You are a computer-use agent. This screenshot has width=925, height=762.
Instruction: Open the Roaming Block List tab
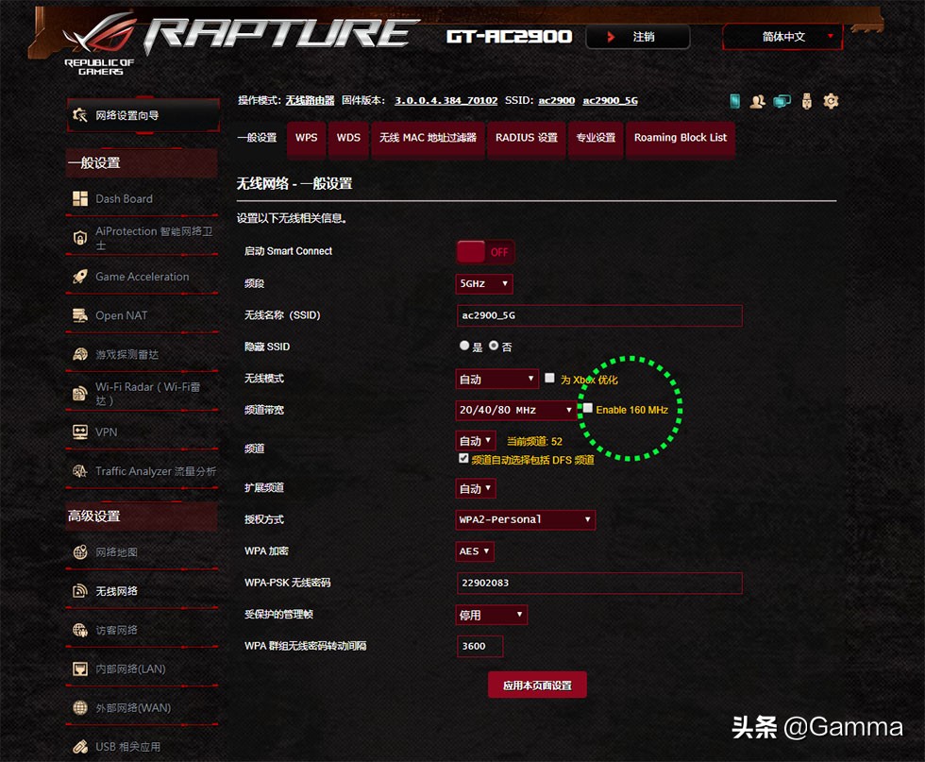click(x=680, y=138)
